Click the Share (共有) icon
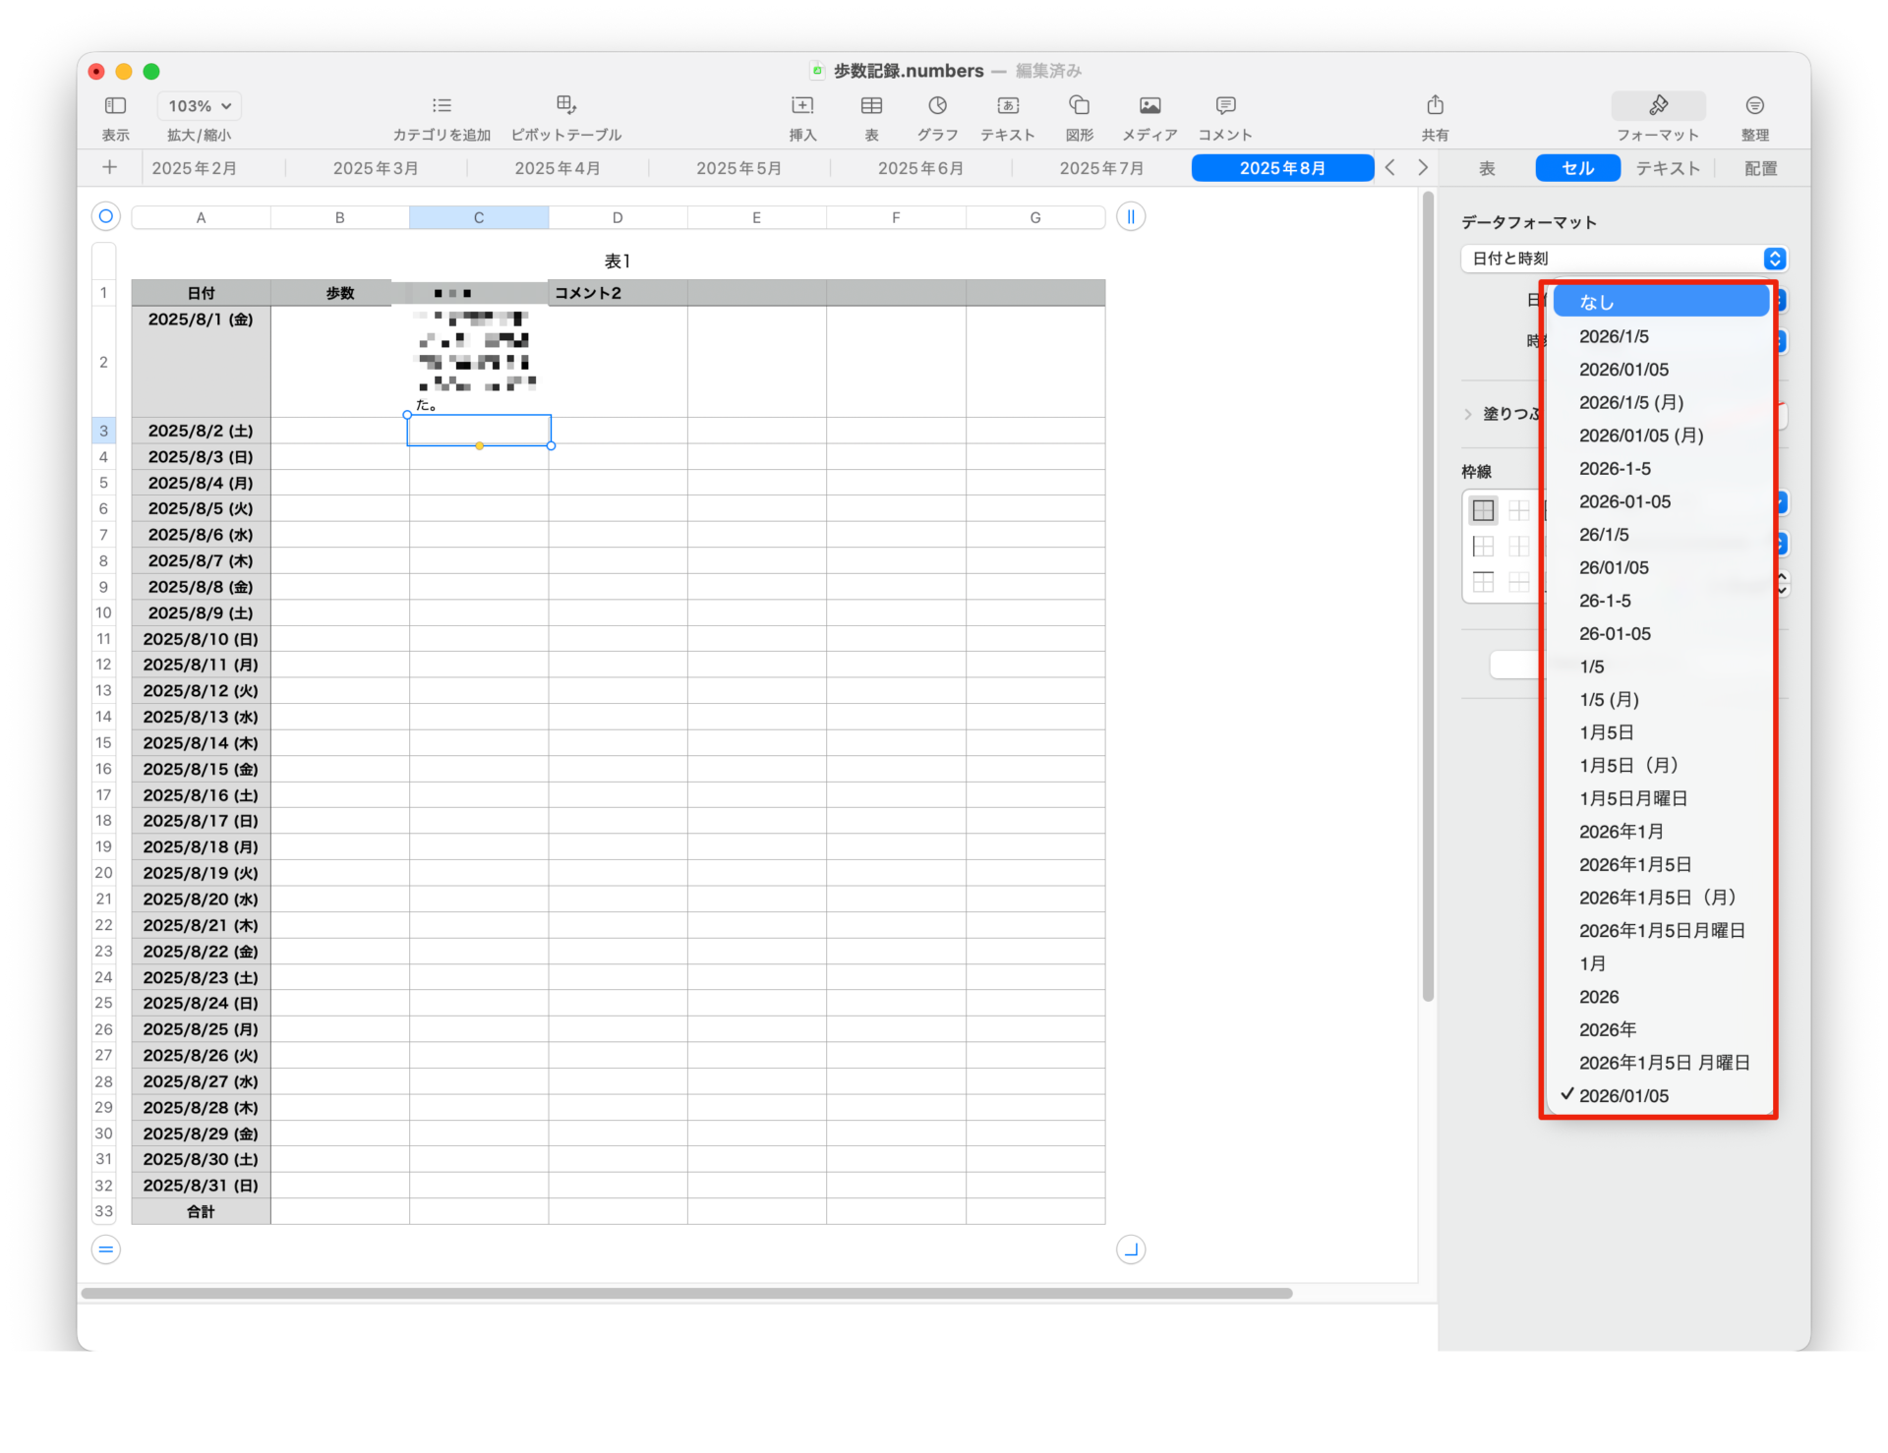The width and height of the screenshot is (1888, 1453). [1435, 105]
